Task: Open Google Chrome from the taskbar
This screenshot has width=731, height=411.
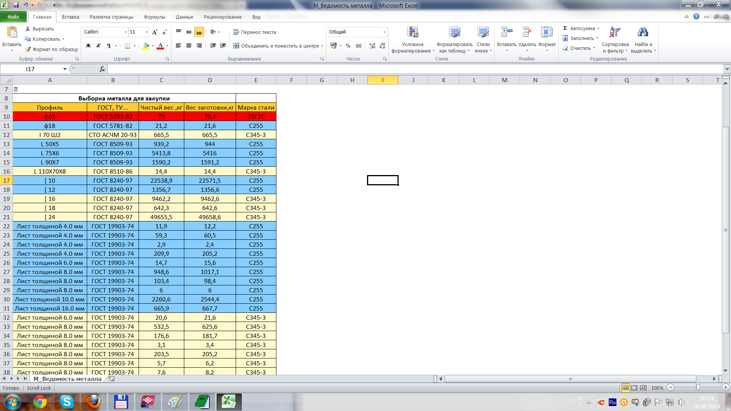Action: [x=40, y=402]
